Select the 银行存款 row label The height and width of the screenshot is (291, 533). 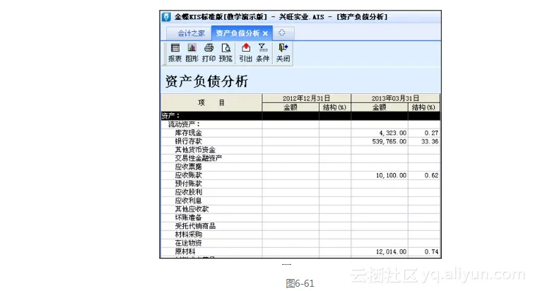click(x=188, y=141)
